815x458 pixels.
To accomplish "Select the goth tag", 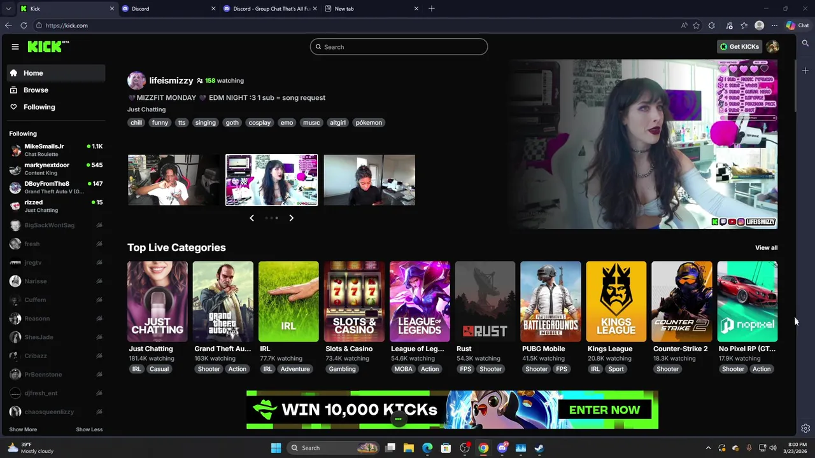I will click(x=232, y=123).
